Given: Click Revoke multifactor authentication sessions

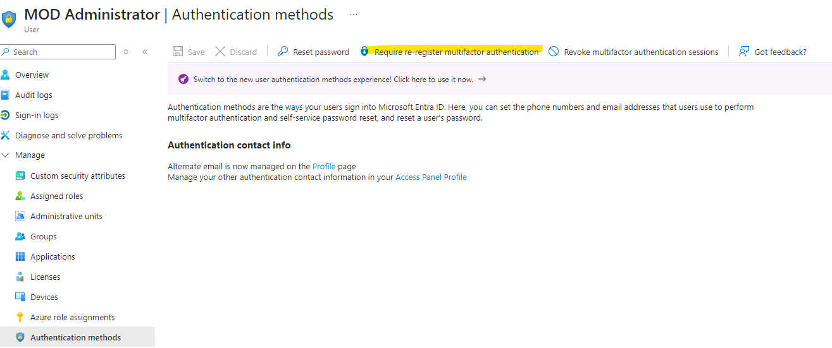Looking at the screenshot, I should [642, 52].
